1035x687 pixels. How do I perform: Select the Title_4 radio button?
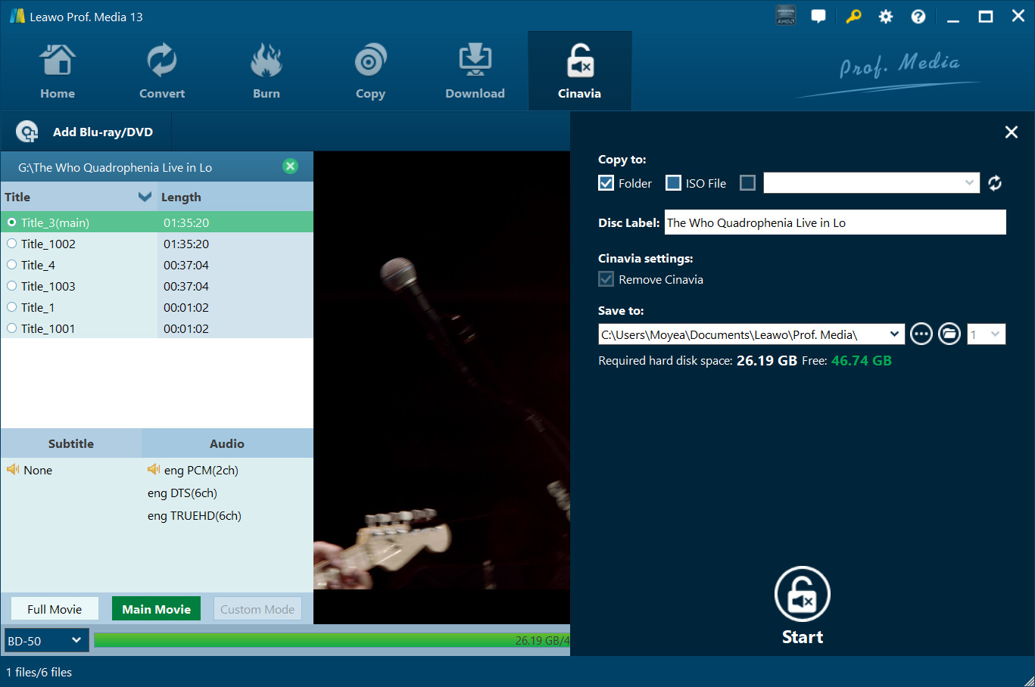[x=12, y=265]
